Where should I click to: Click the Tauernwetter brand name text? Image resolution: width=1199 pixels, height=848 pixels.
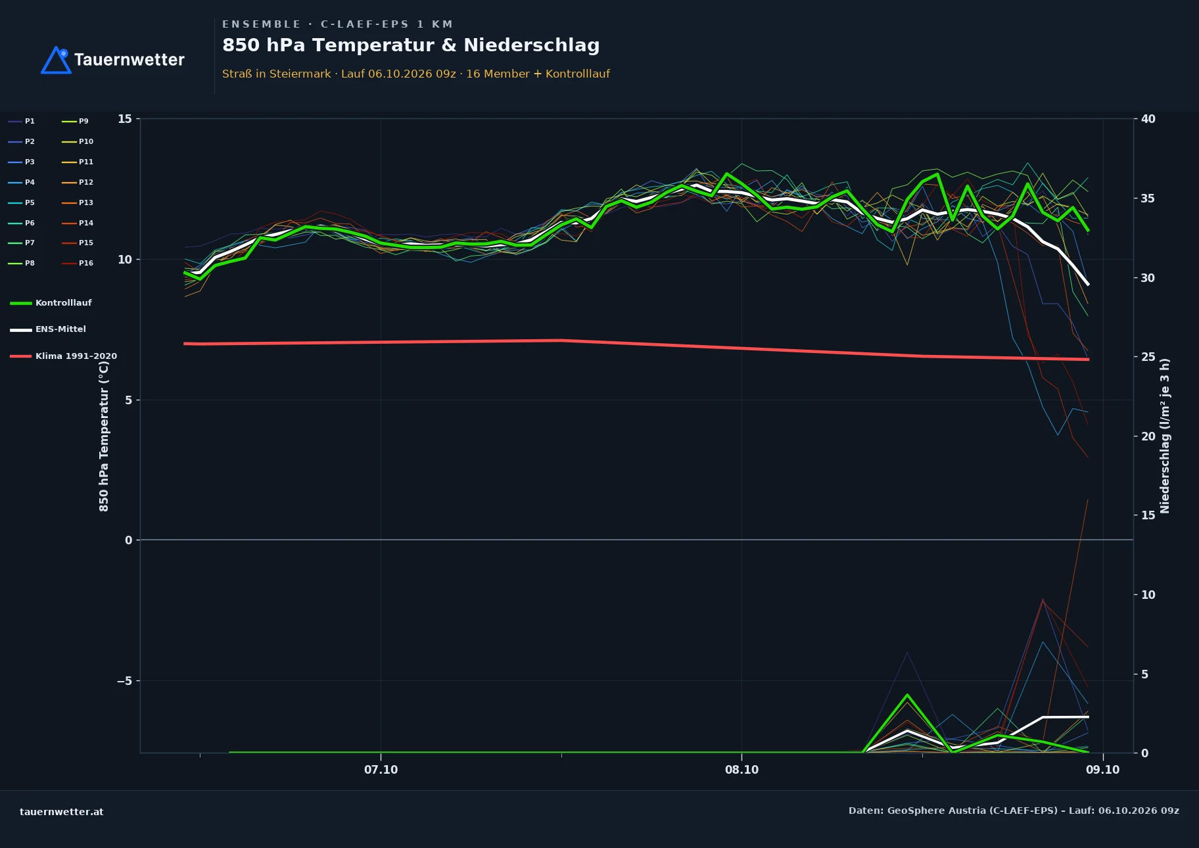point(129,60)
